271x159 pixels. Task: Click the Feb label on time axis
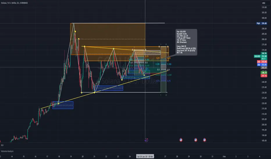click(224, 157)
